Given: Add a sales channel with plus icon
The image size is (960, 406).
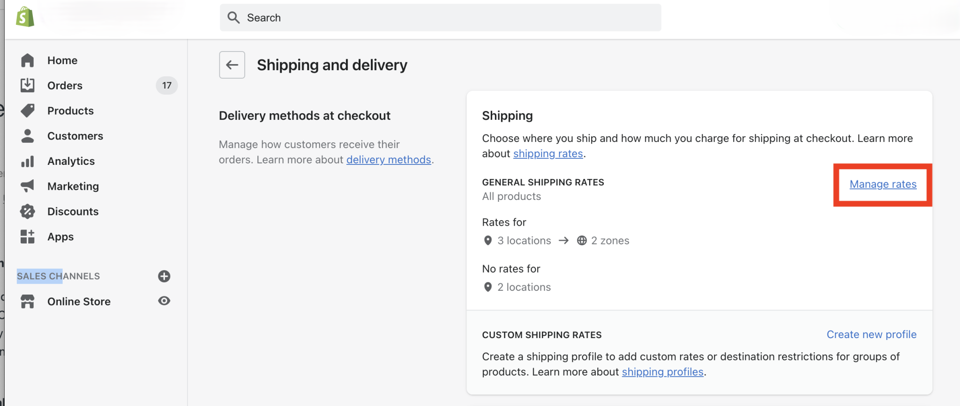Looking at the screenshot, I should (164, 276).
